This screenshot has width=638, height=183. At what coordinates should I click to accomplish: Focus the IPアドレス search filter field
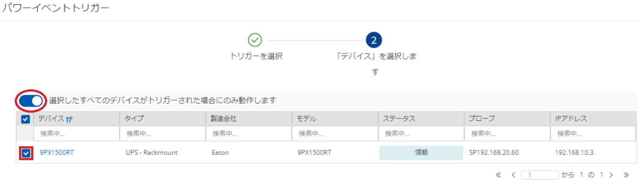(594, 134)
